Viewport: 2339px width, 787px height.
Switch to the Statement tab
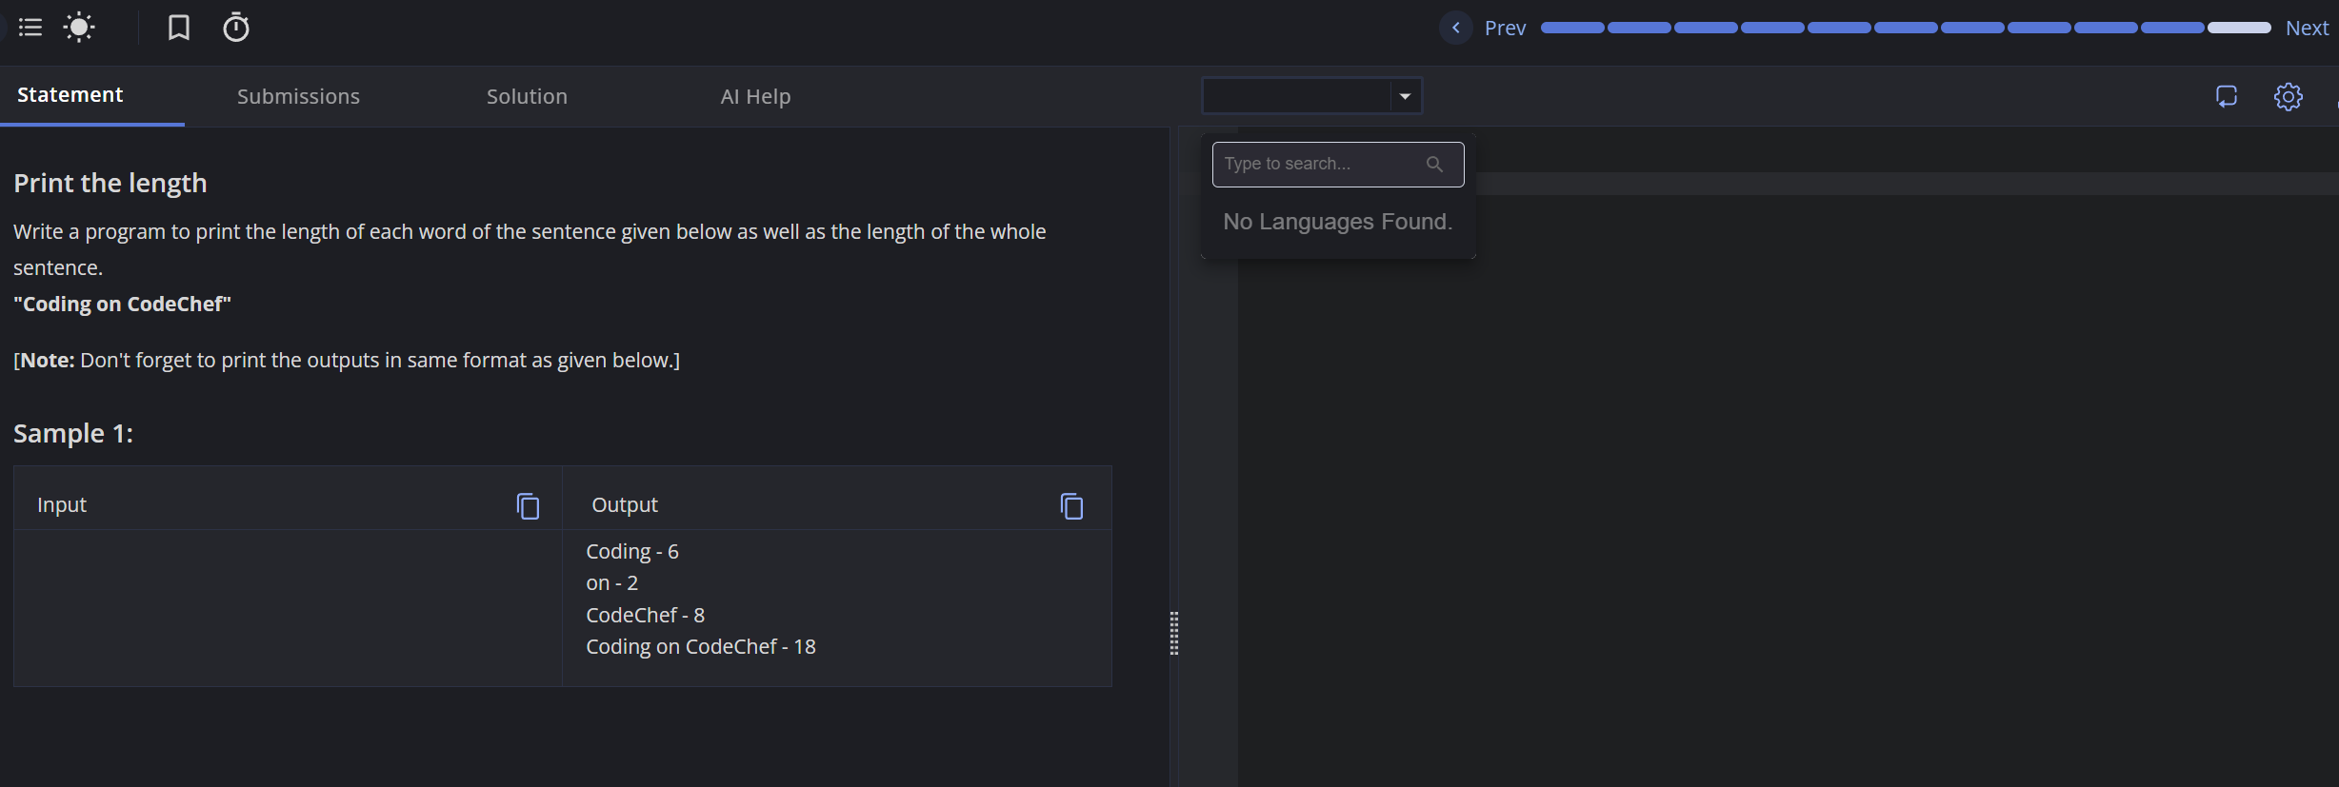(70, 95)
